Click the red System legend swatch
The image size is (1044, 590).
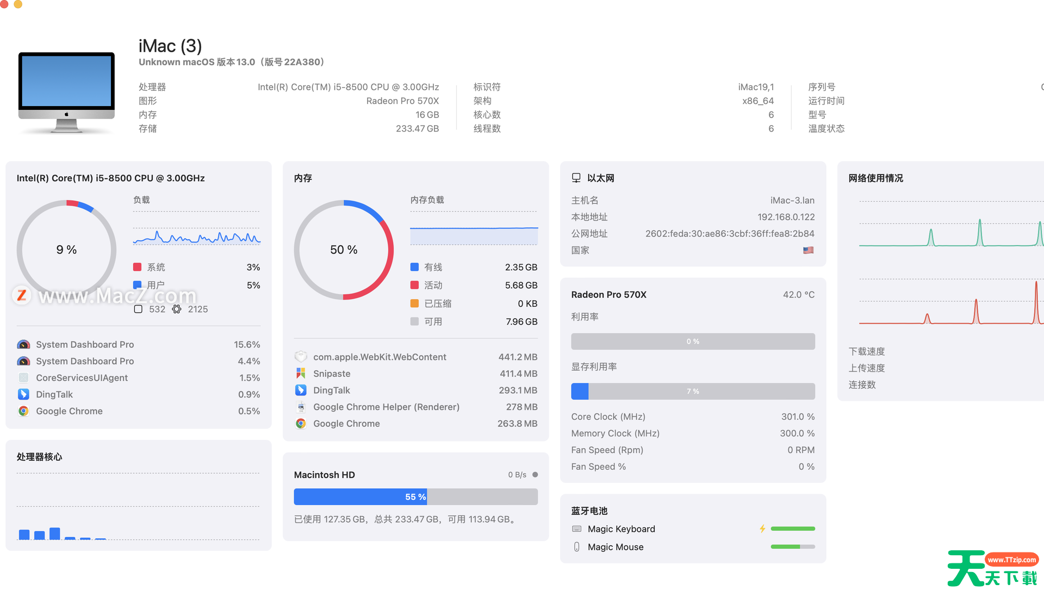(x=138, y=267)
